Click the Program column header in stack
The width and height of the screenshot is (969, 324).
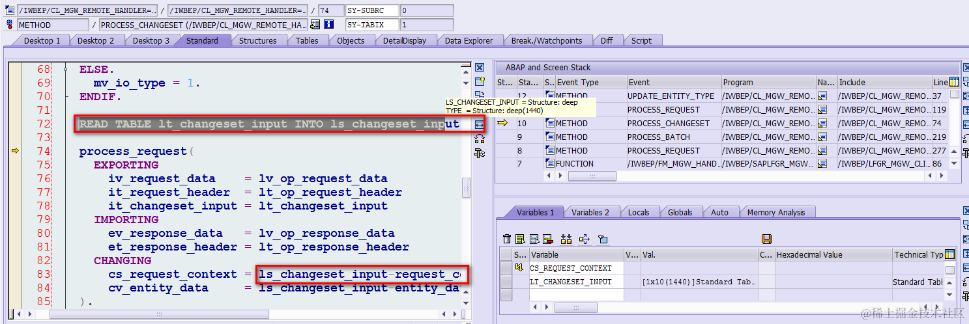768,82
